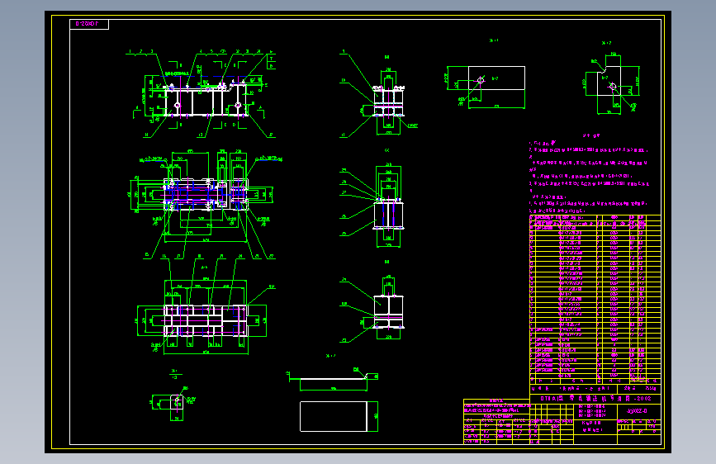
Task: Click the yellow parts list table
Action: point(595,299)
